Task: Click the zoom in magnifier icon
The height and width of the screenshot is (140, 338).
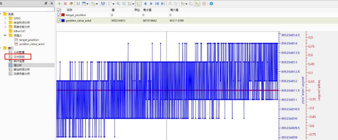Action: [118, 4]
